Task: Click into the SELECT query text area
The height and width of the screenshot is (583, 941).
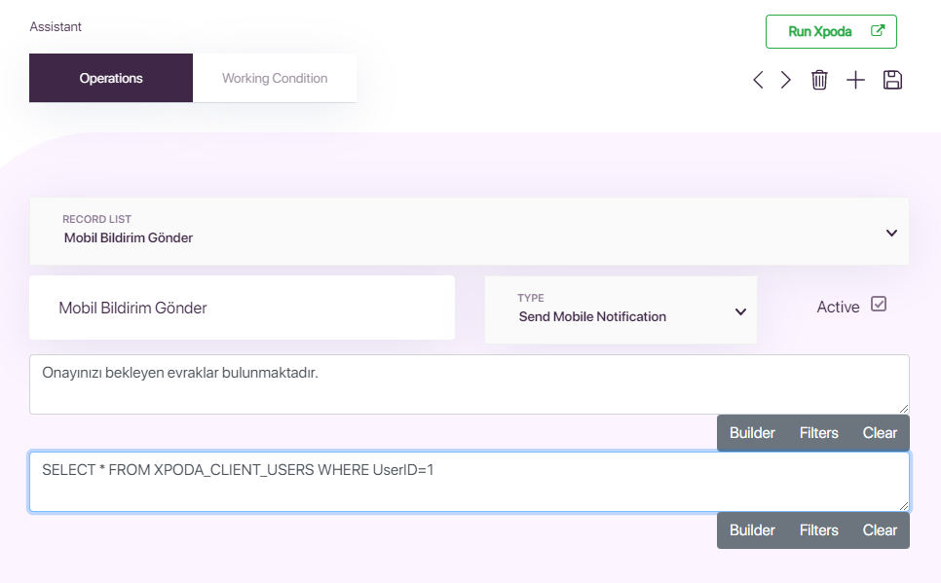Action: [x=470, y=482]
